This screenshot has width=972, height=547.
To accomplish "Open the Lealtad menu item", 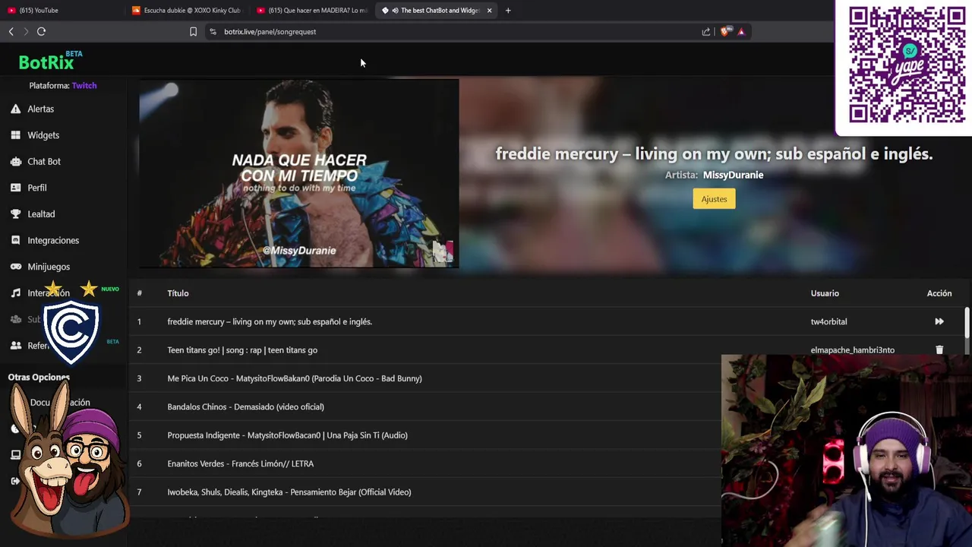I will [41, 214].
